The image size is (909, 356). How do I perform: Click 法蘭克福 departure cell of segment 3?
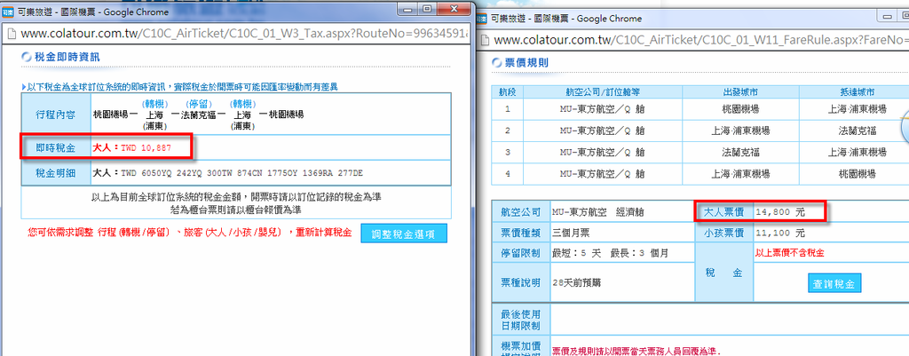tap(740, 153)
